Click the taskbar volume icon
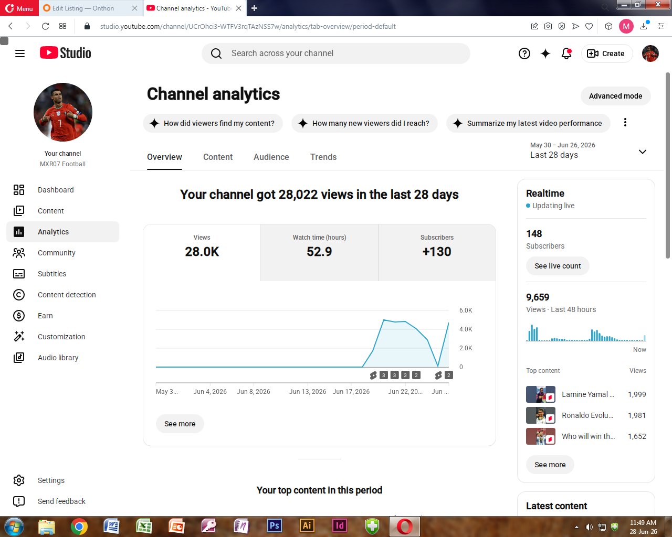This screenshot has height=537, width=672. tap(589, 527)
